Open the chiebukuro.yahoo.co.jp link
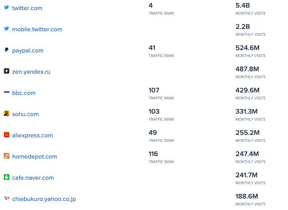The height and width of the screenshot is (210, 288). pos(44,199)
